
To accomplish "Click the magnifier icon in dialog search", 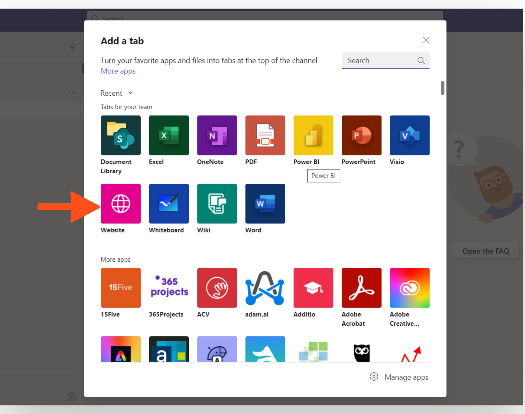I will [421, 60].
